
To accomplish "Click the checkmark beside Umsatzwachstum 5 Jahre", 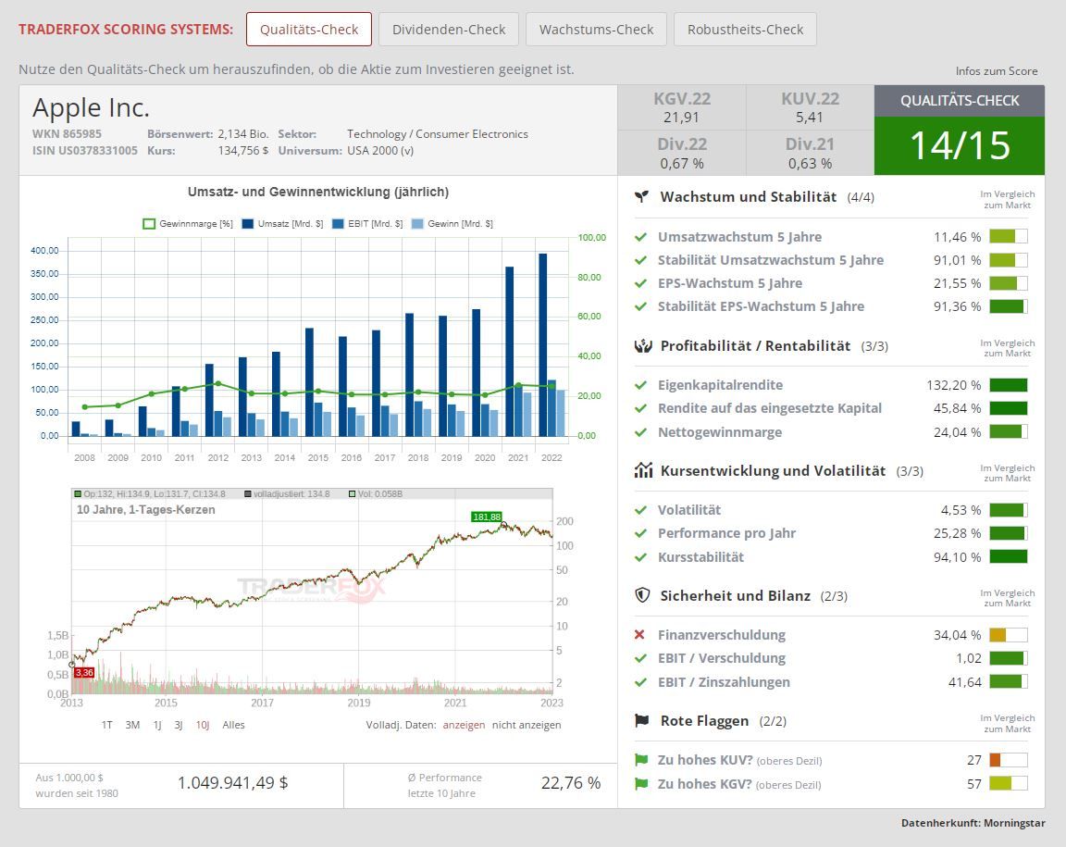I will click(x=639, y=237).
